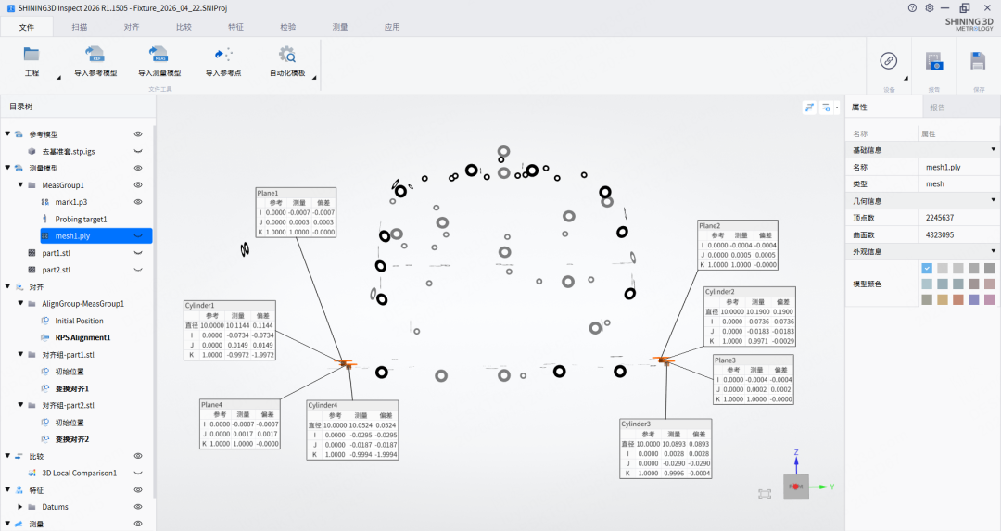Expand the Datums folder
The height and width of the screenshot is (531, 1001).
coord(20,507)
